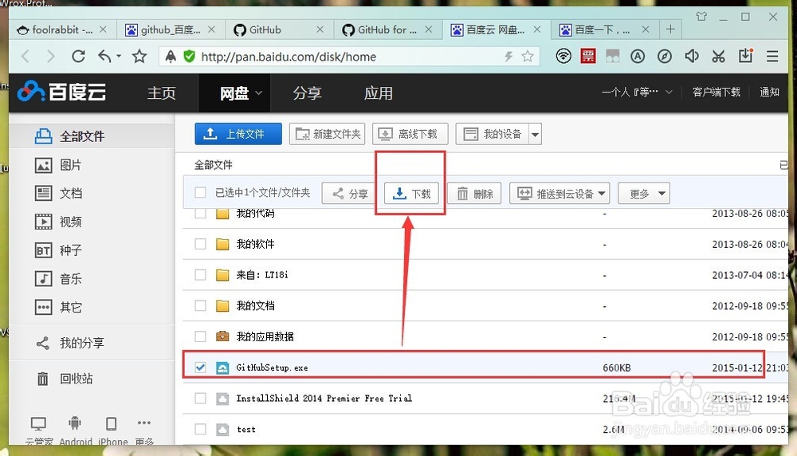Go to 分享 in top navigation

307,93
